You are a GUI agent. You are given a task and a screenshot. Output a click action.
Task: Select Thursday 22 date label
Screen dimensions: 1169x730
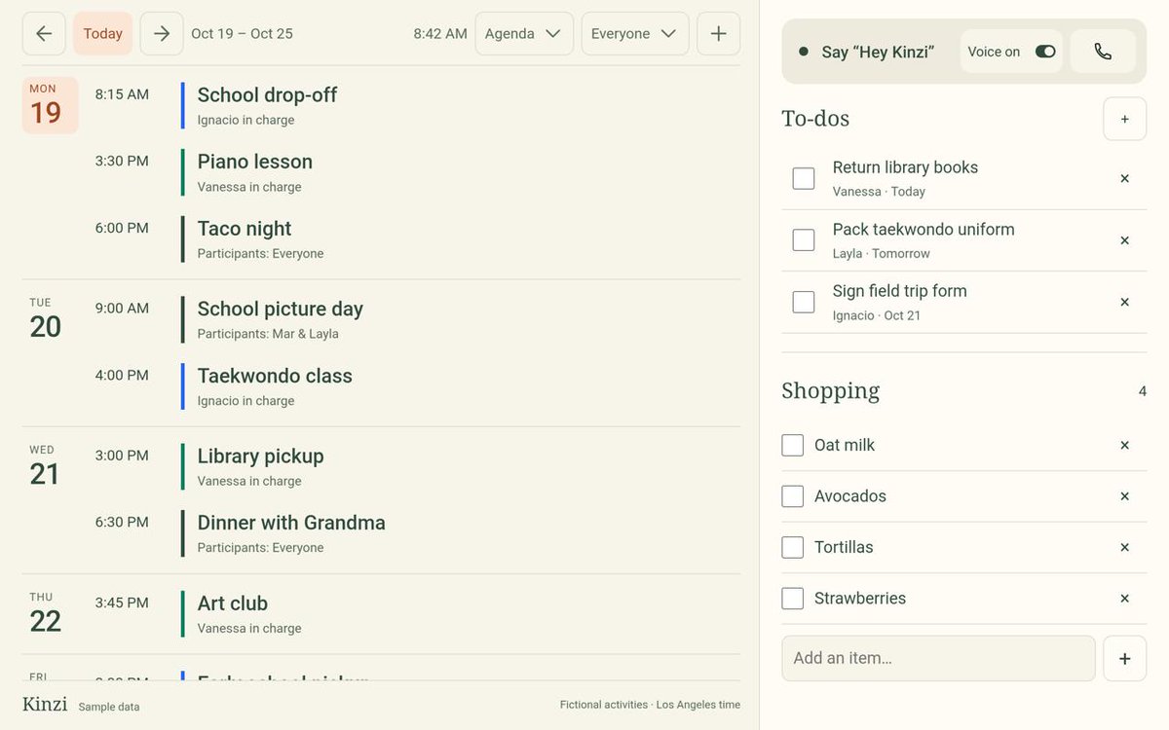pos(45,613)
